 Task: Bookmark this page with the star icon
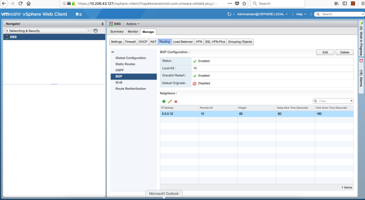pos(244,4)
